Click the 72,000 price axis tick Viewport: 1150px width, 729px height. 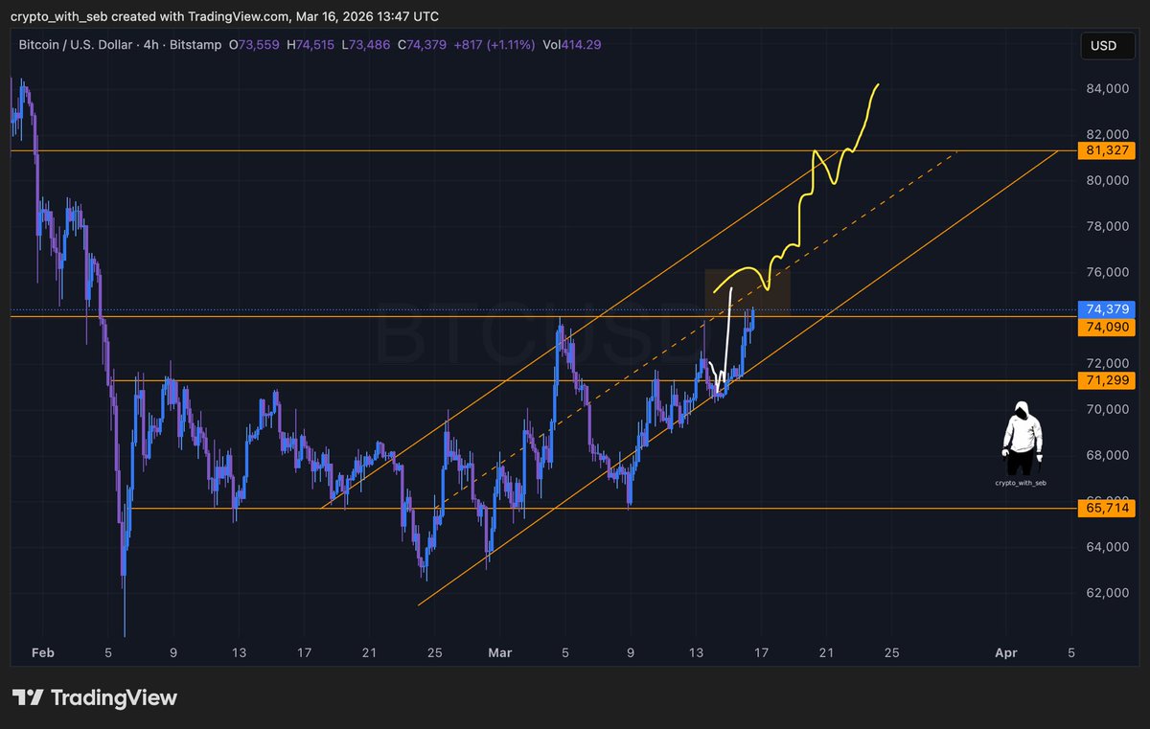coord(1107,364)
